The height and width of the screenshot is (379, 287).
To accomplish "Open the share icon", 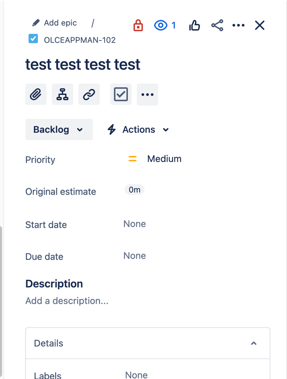I will (217, 25).
